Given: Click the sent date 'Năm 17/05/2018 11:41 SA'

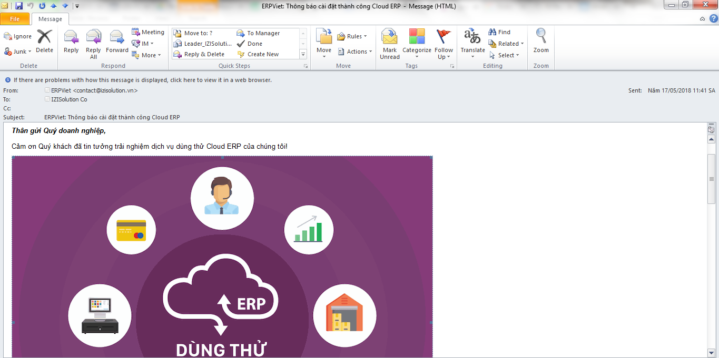Looking at the screenshot, I should 682,90.
